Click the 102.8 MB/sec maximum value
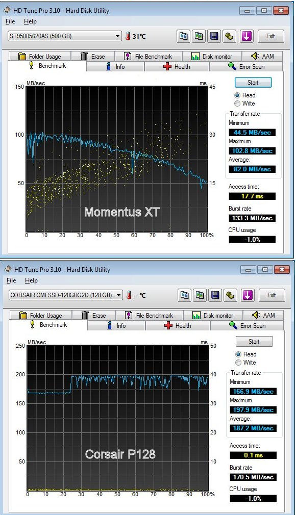This screenshot has height=515, width=296. (252, 151)
